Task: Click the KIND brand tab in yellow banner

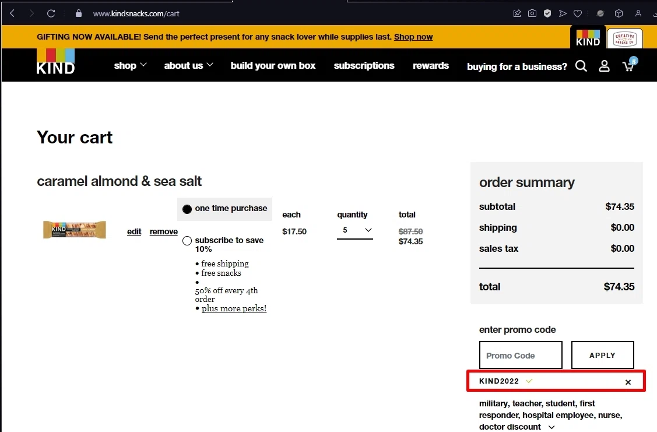Action: [588, 38]
